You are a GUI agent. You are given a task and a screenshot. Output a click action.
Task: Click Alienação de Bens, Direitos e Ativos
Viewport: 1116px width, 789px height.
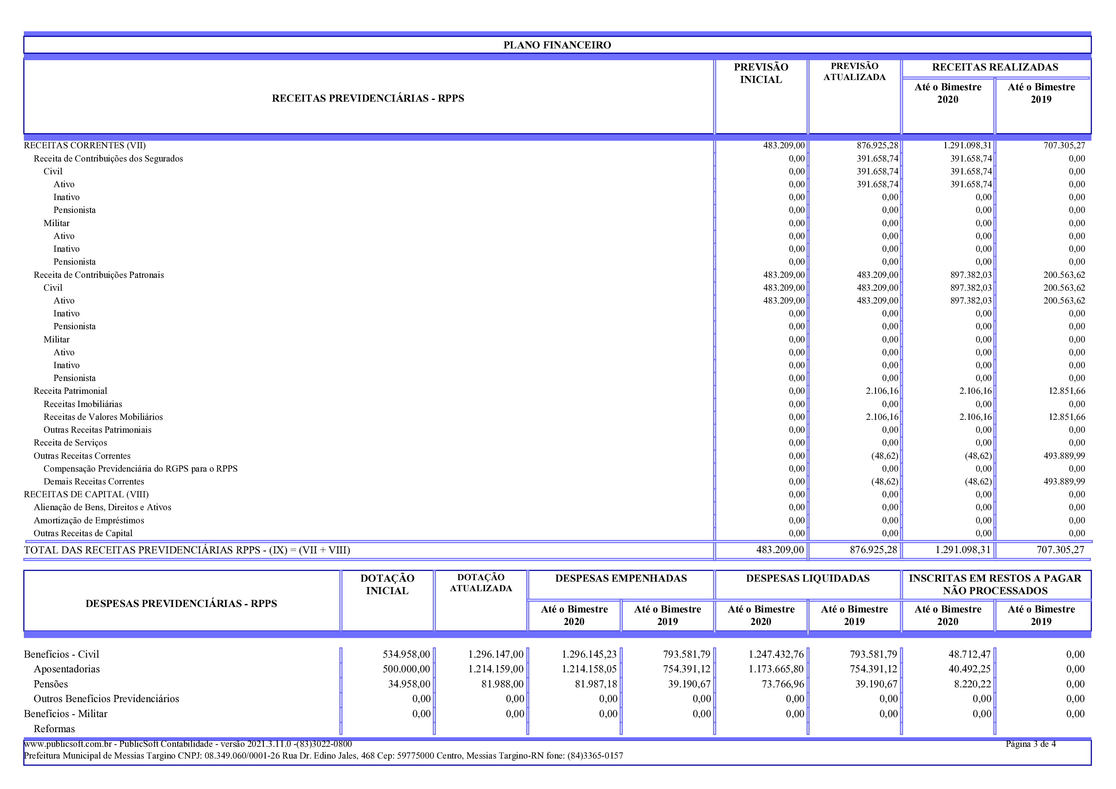click(102, 507)
